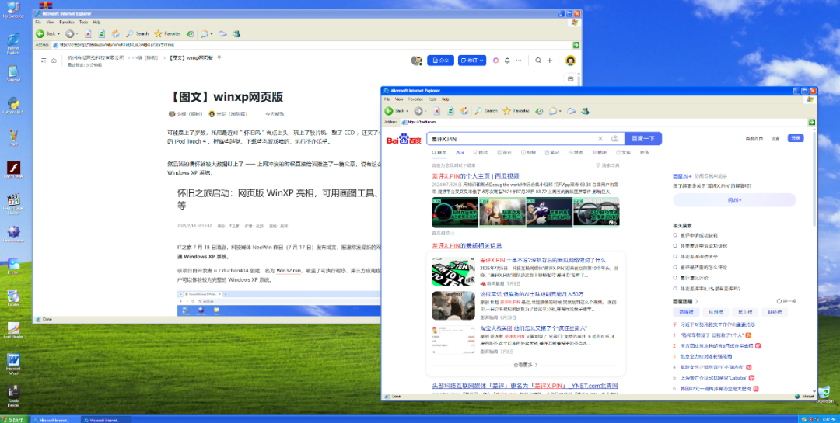The image size is (840, 423).
Task: Click the first video thumbnail with the speedometer
Action: coord(455,213)
